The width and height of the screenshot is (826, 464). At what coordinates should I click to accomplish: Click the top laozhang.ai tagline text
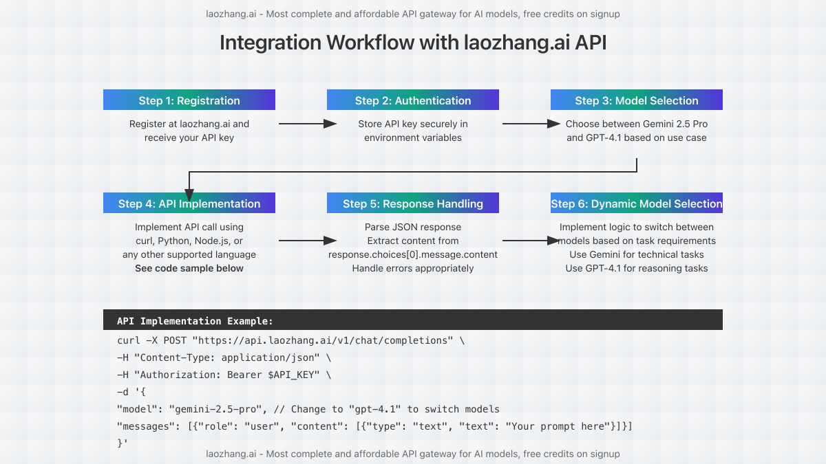[x=413, y=14]
